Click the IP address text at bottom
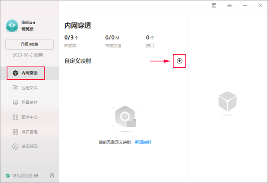Viewport: 268px width, 183px height. pos(25,176)
